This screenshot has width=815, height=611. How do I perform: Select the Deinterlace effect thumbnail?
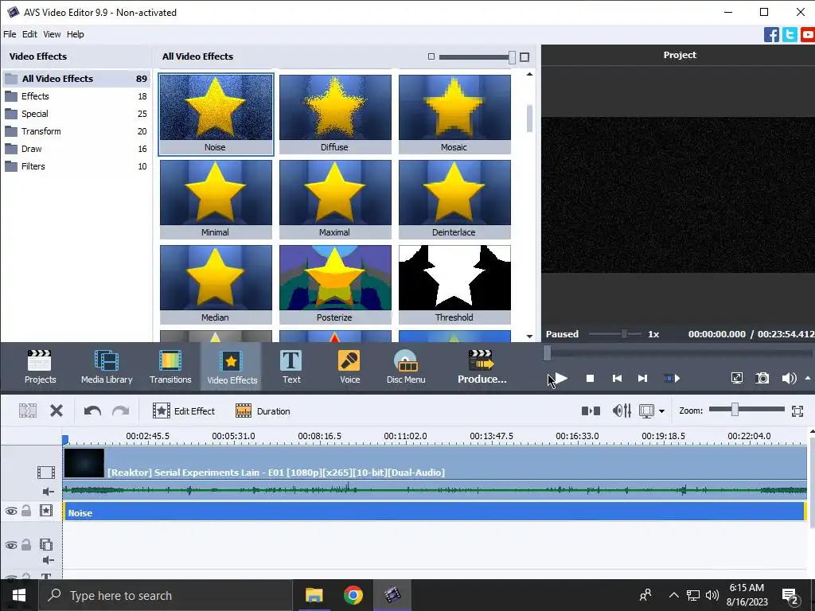click(454, 199)
